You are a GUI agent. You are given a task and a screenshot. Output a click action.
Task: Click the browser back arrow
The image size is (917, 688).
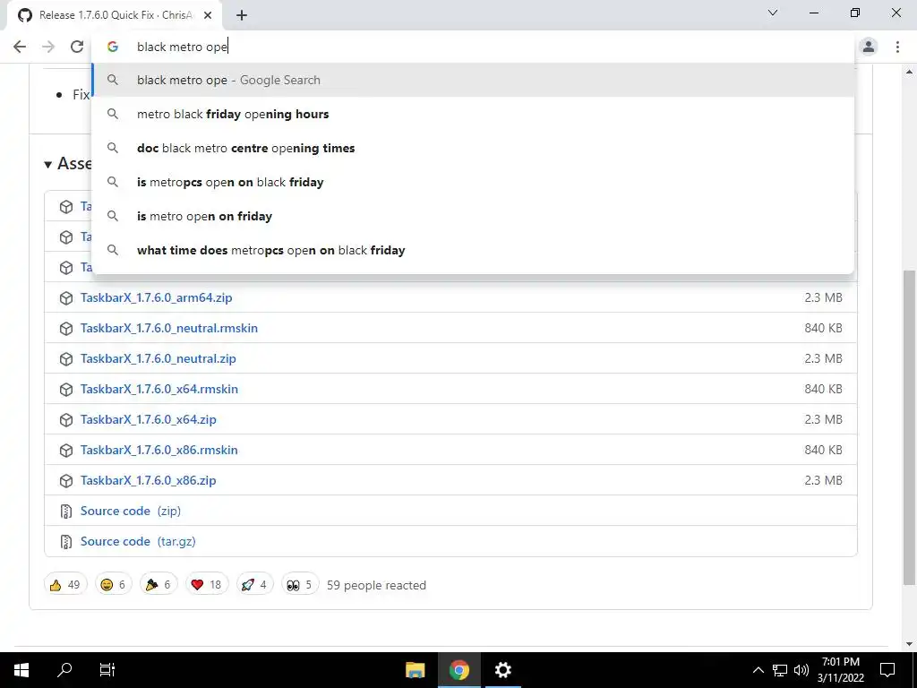tap(20, 47)
